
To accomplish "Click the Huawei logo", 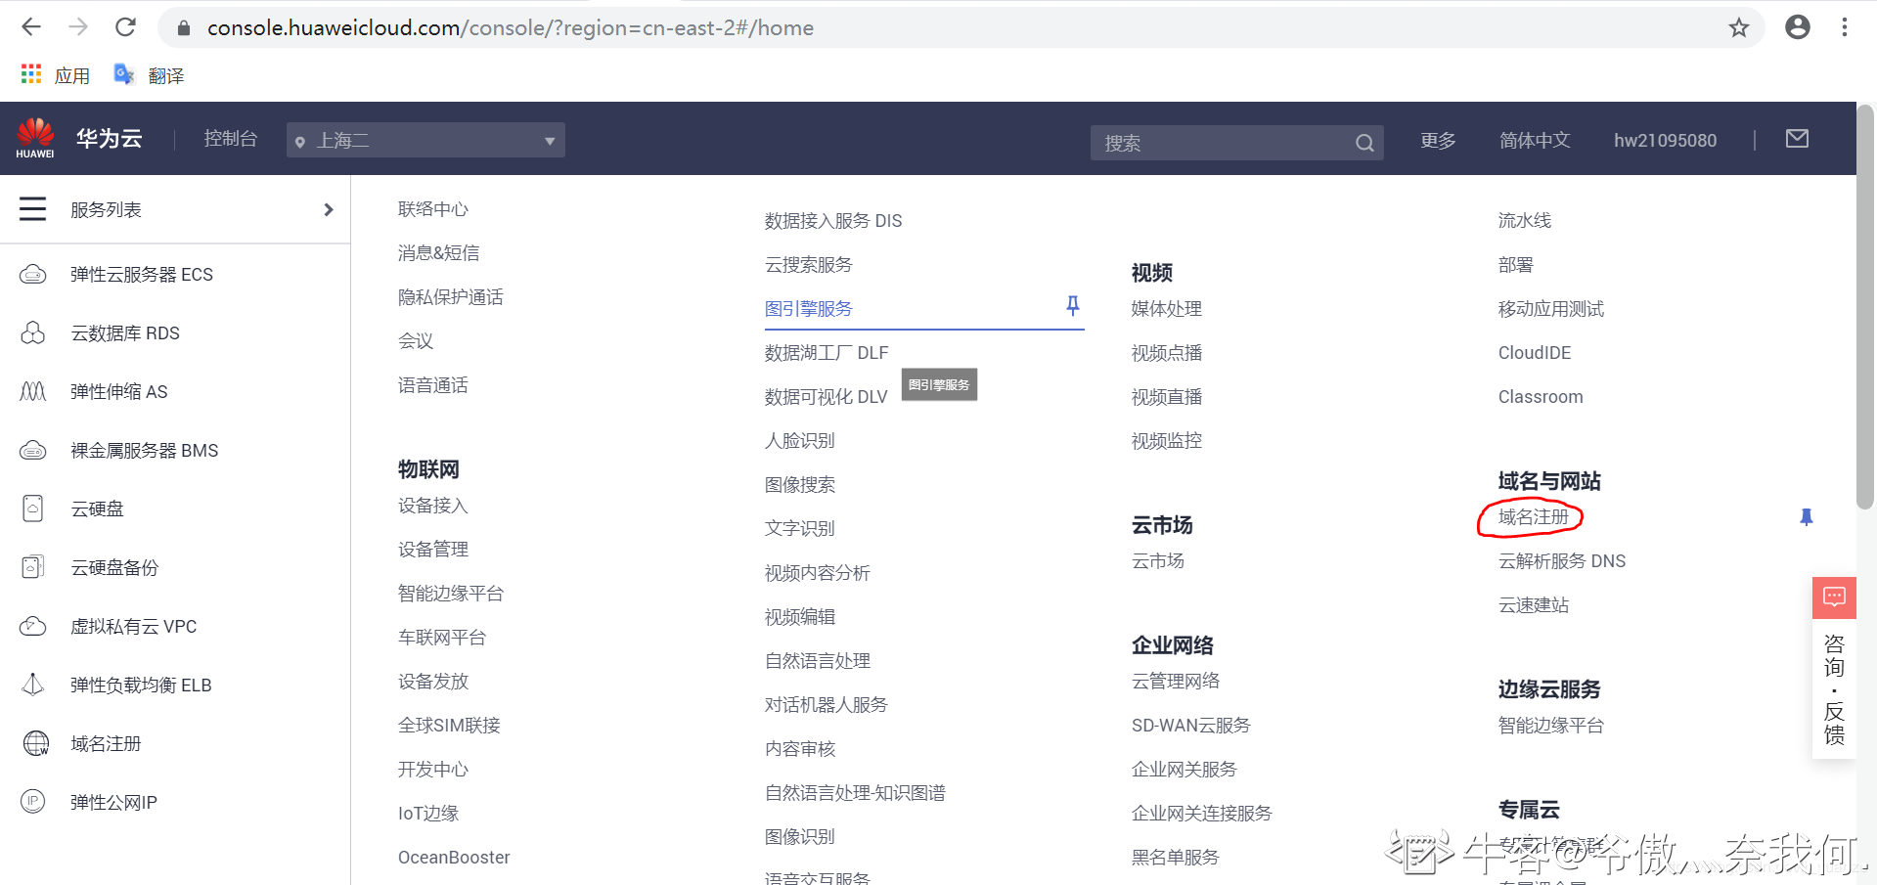I will [35, 138].
